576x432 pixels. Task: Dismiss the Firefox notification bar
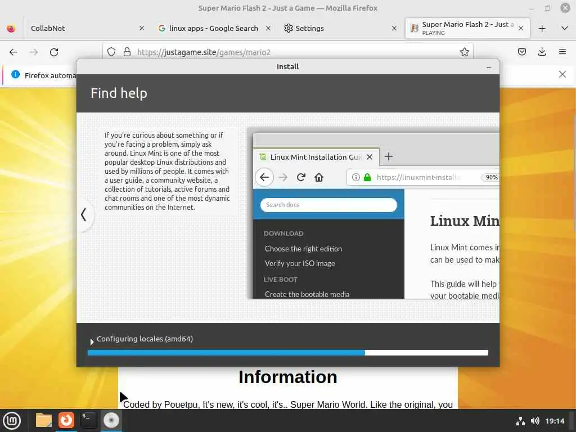pos(562,75)
